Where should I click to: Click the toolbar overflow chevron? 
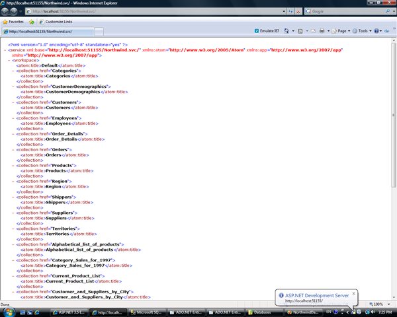pyautogui.click(x=394, y=28)
